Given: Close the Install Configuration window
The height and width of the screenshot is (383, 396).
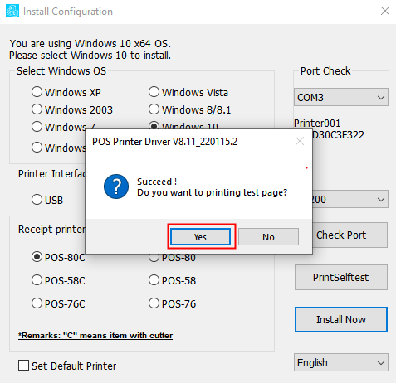Looking at the screenshot, I should tap(385, 11).
